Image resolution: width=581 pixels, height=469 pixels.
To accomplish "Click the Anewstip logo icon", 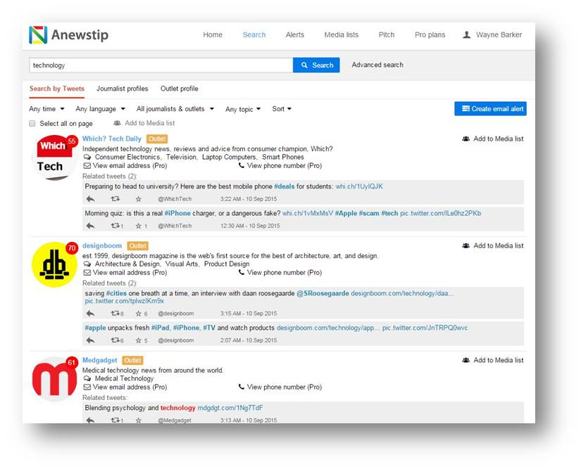I will (38, 35).
